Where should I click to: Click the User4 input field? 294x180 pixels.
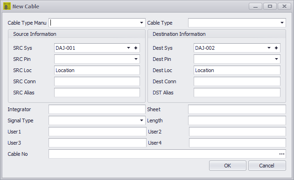[x=238, y=143]
